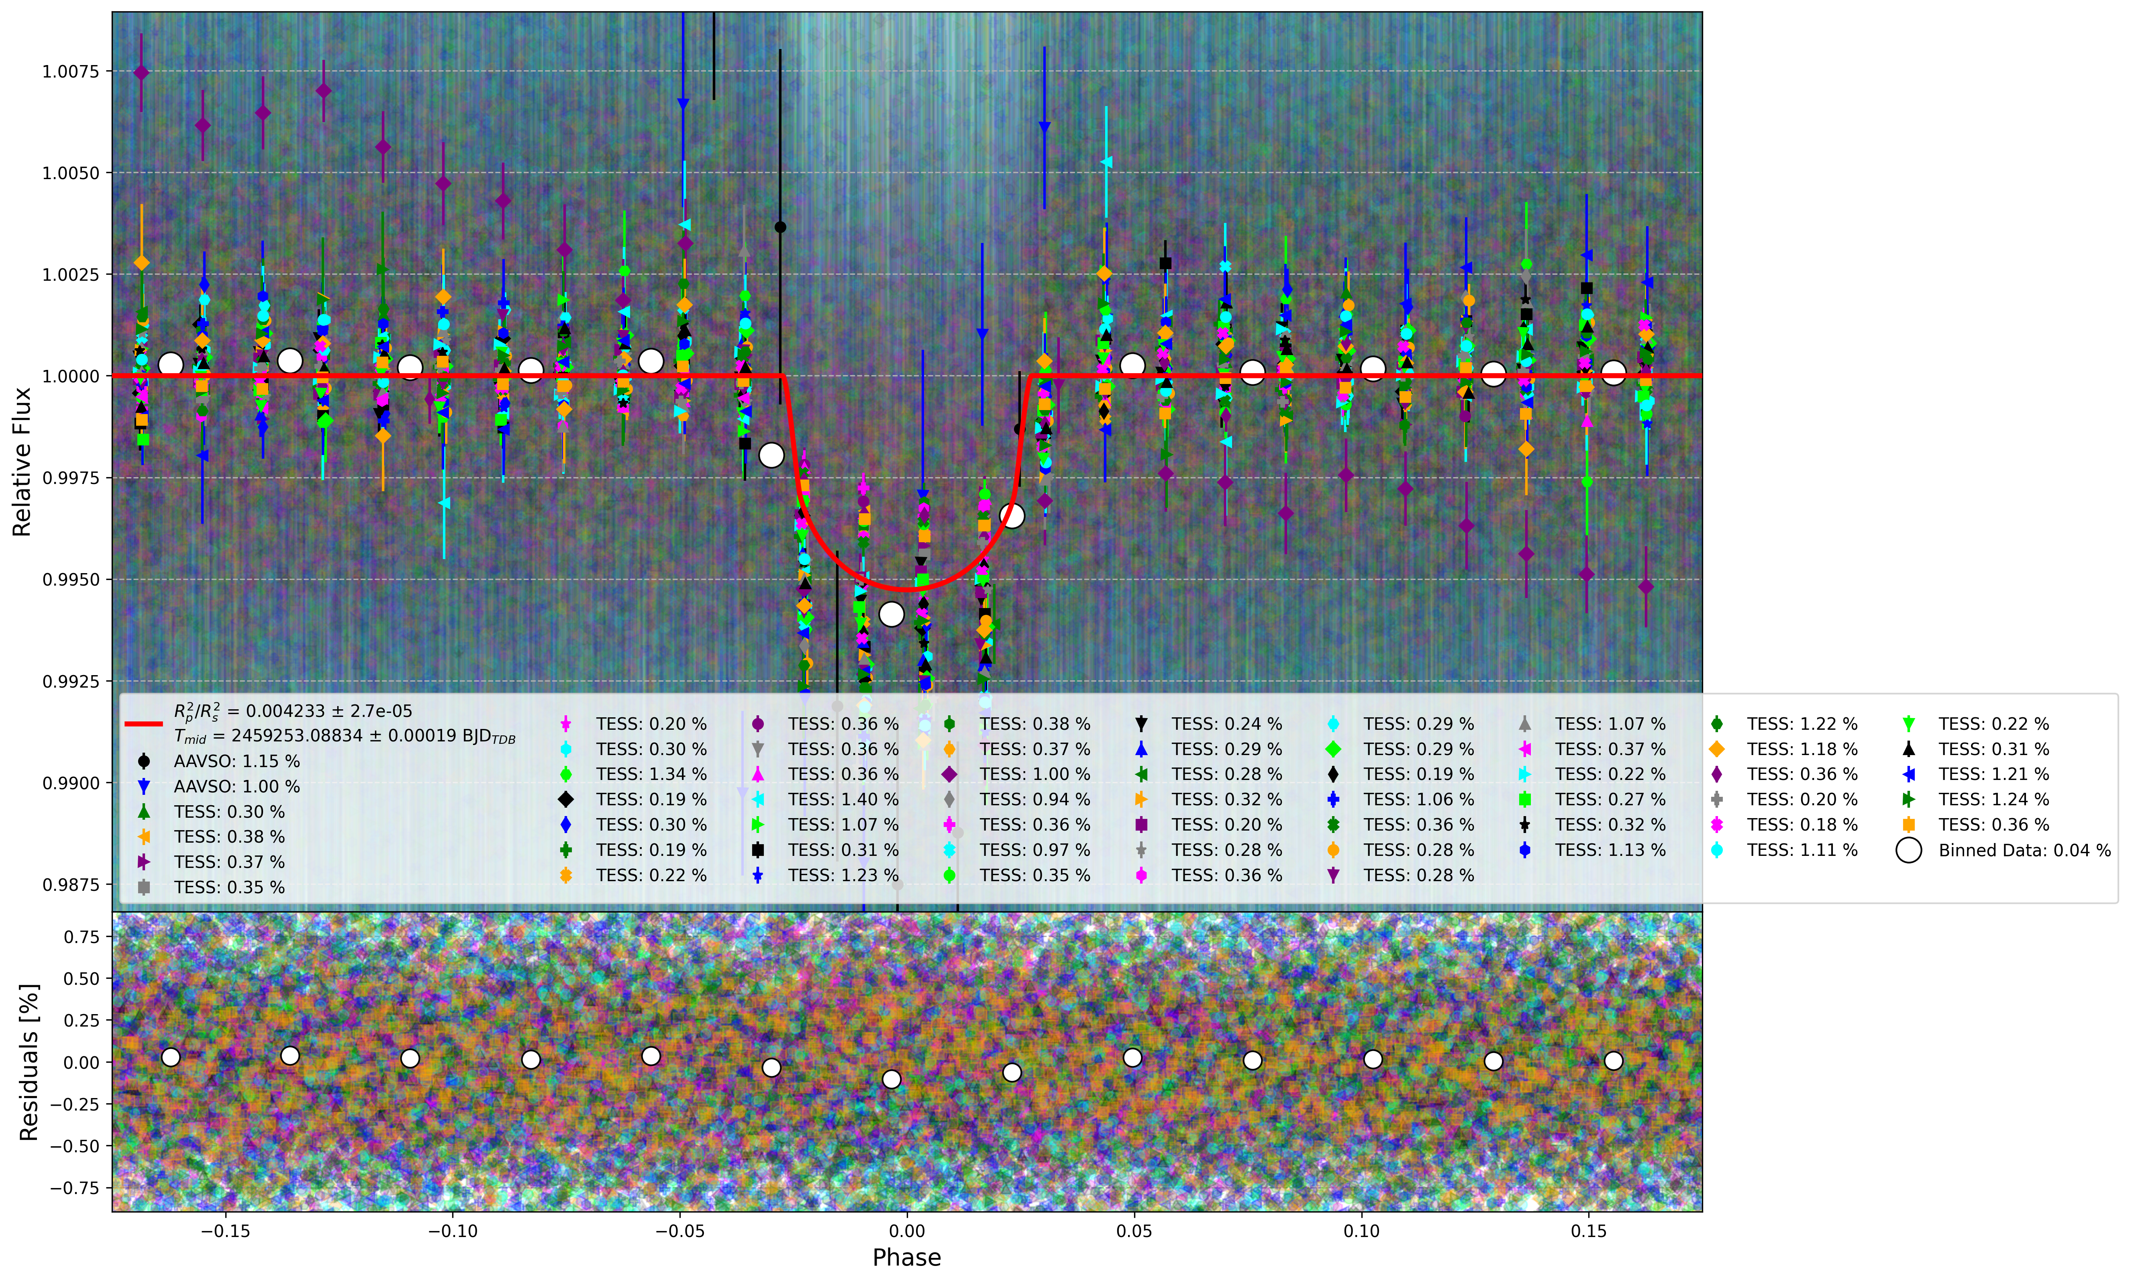Click the positive 0.25 Residuals tick label

[x=82, y=1021]
